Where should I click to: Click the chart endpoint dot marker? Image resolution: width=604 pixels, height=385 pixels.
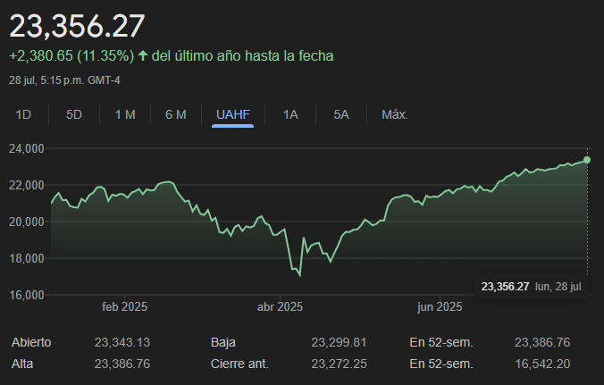pos(587,160)
